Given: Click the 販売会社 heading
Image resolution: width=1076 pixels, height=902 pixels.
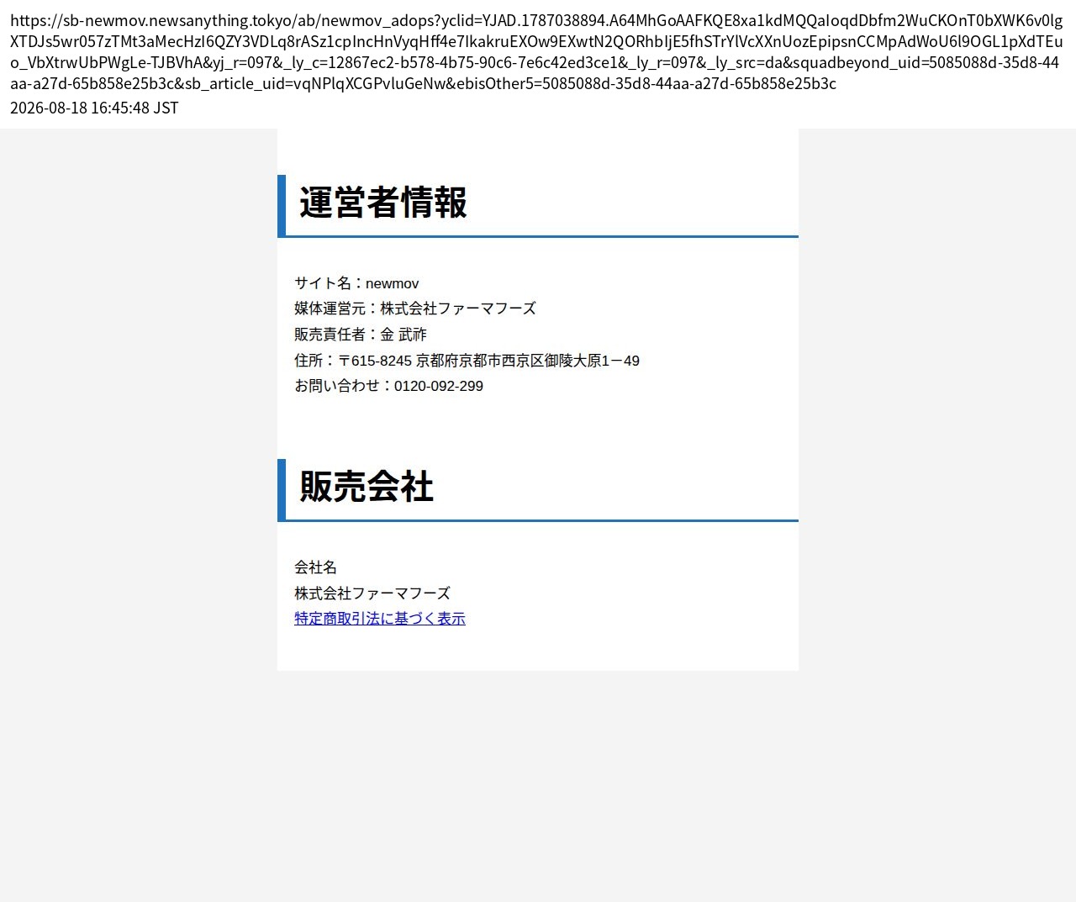Looking at the screenshot, I should click(367, 487).
